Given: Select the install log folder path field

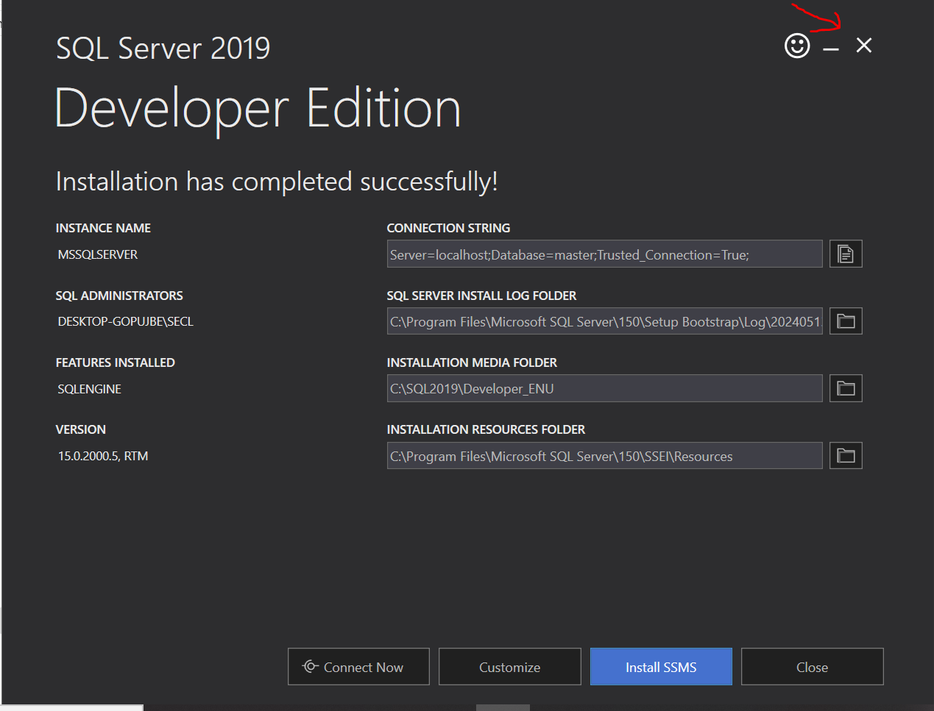Looking at the screenshot, I should pos(604,321).
